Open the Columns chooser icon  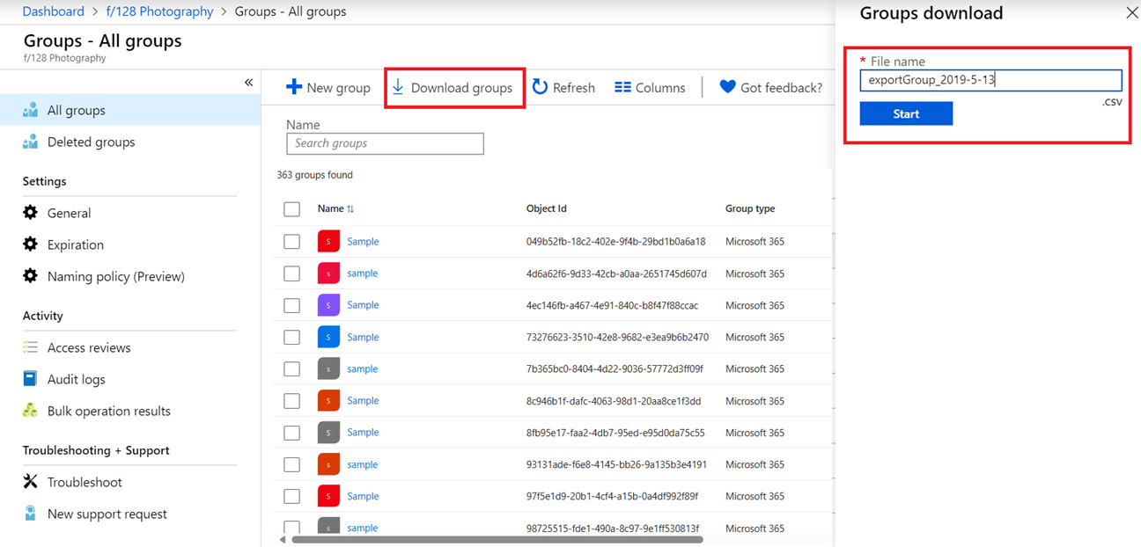(x=622, y=87)
